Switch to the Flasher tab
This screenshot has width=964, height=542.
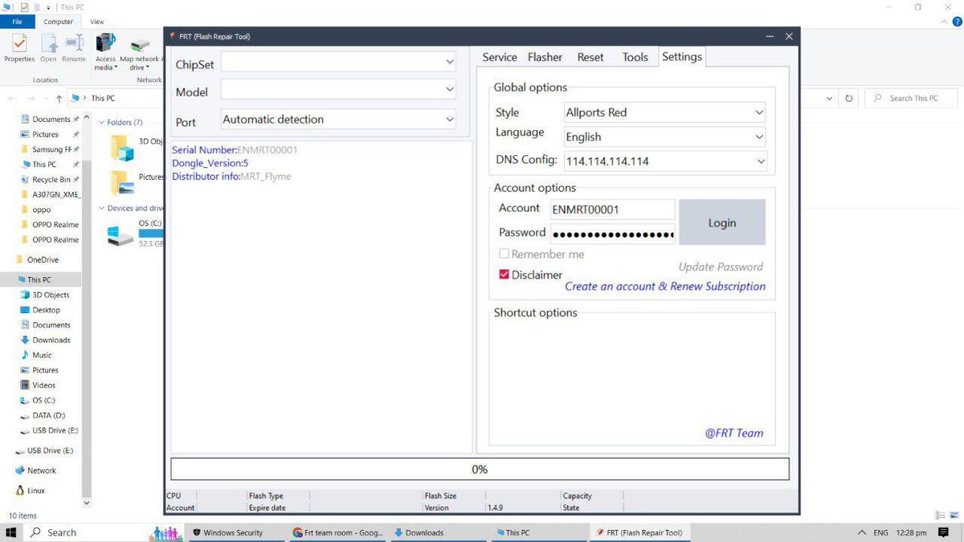[545, 57]
